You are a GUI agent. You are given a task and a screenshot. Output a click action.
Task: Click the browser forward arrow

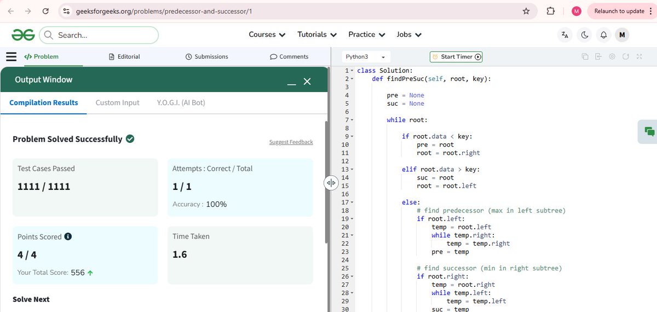(x=28, y=11)
